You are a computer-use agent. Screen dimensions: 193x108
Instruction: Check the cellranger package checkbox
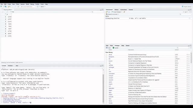106,67
